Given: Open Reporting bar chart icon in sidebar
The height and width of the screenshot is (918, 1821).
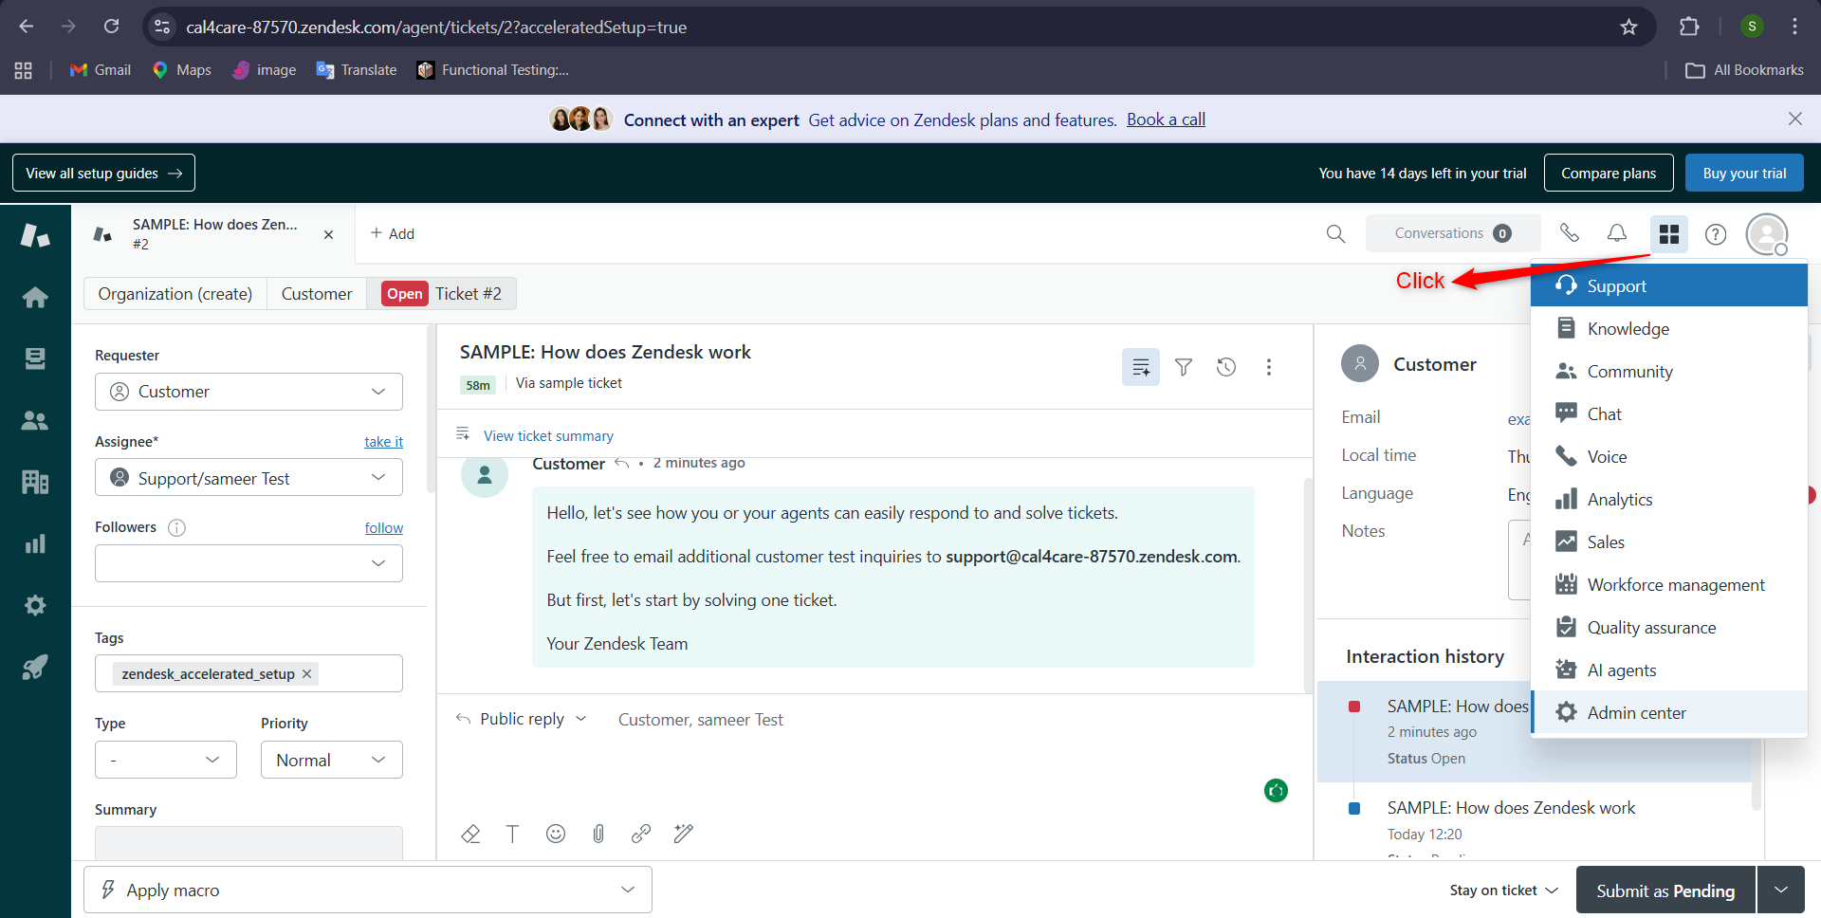Looking at the screenshot, I should [x=35, y=543].
